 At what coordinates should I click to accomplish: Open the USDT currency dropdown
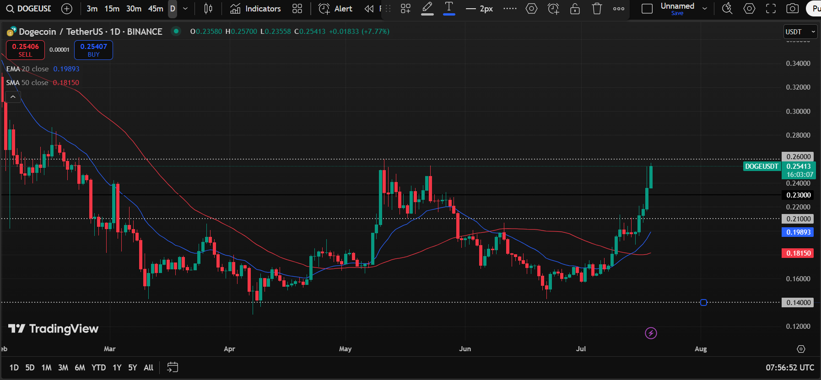(x=800, y=32)
